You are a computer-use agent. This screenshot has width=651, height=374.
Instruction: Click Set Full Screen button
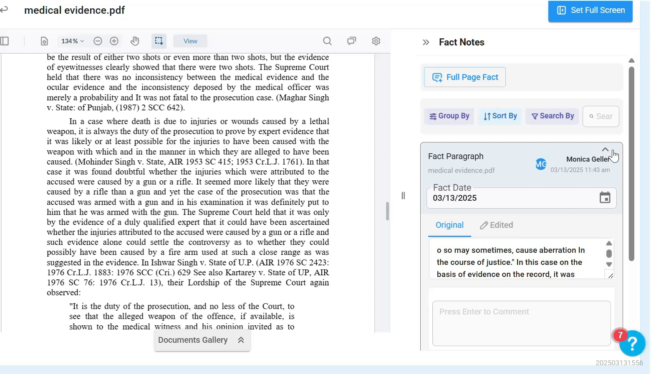tap(590, 10)
